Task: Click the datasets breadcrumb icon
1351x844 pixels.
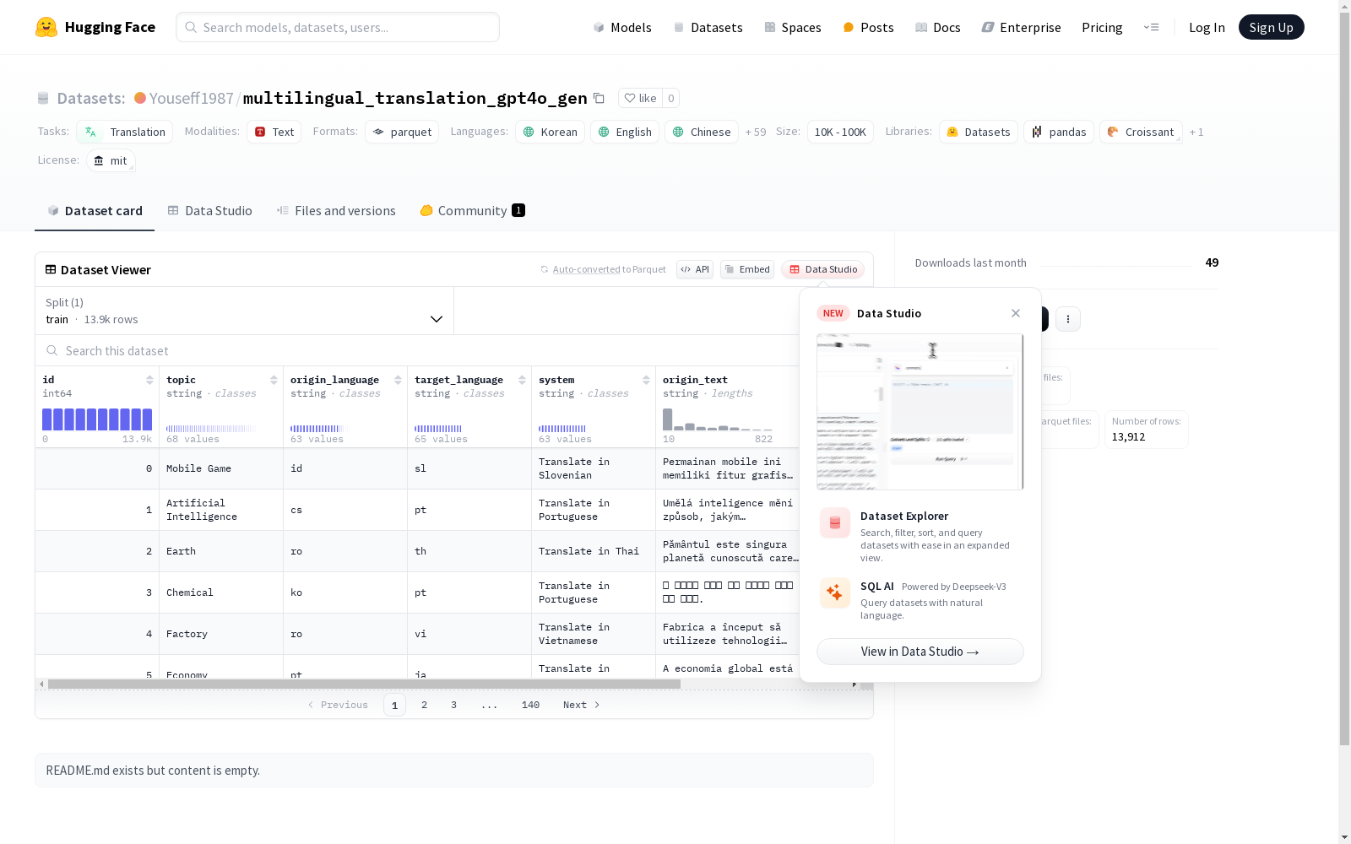Action: click(43, 99)
